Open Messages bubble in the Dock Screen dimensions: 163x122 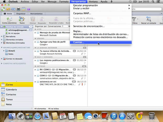point(88,116)
